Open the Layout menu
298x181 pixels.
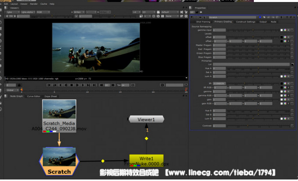[x=14, y=4]
